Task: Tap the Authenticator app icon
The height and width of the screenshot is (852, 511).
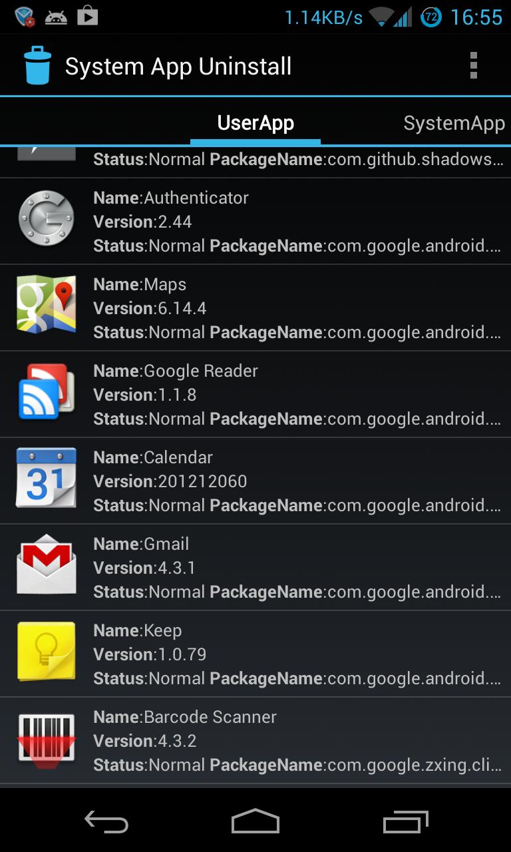Action: click(x=46, y=221)
